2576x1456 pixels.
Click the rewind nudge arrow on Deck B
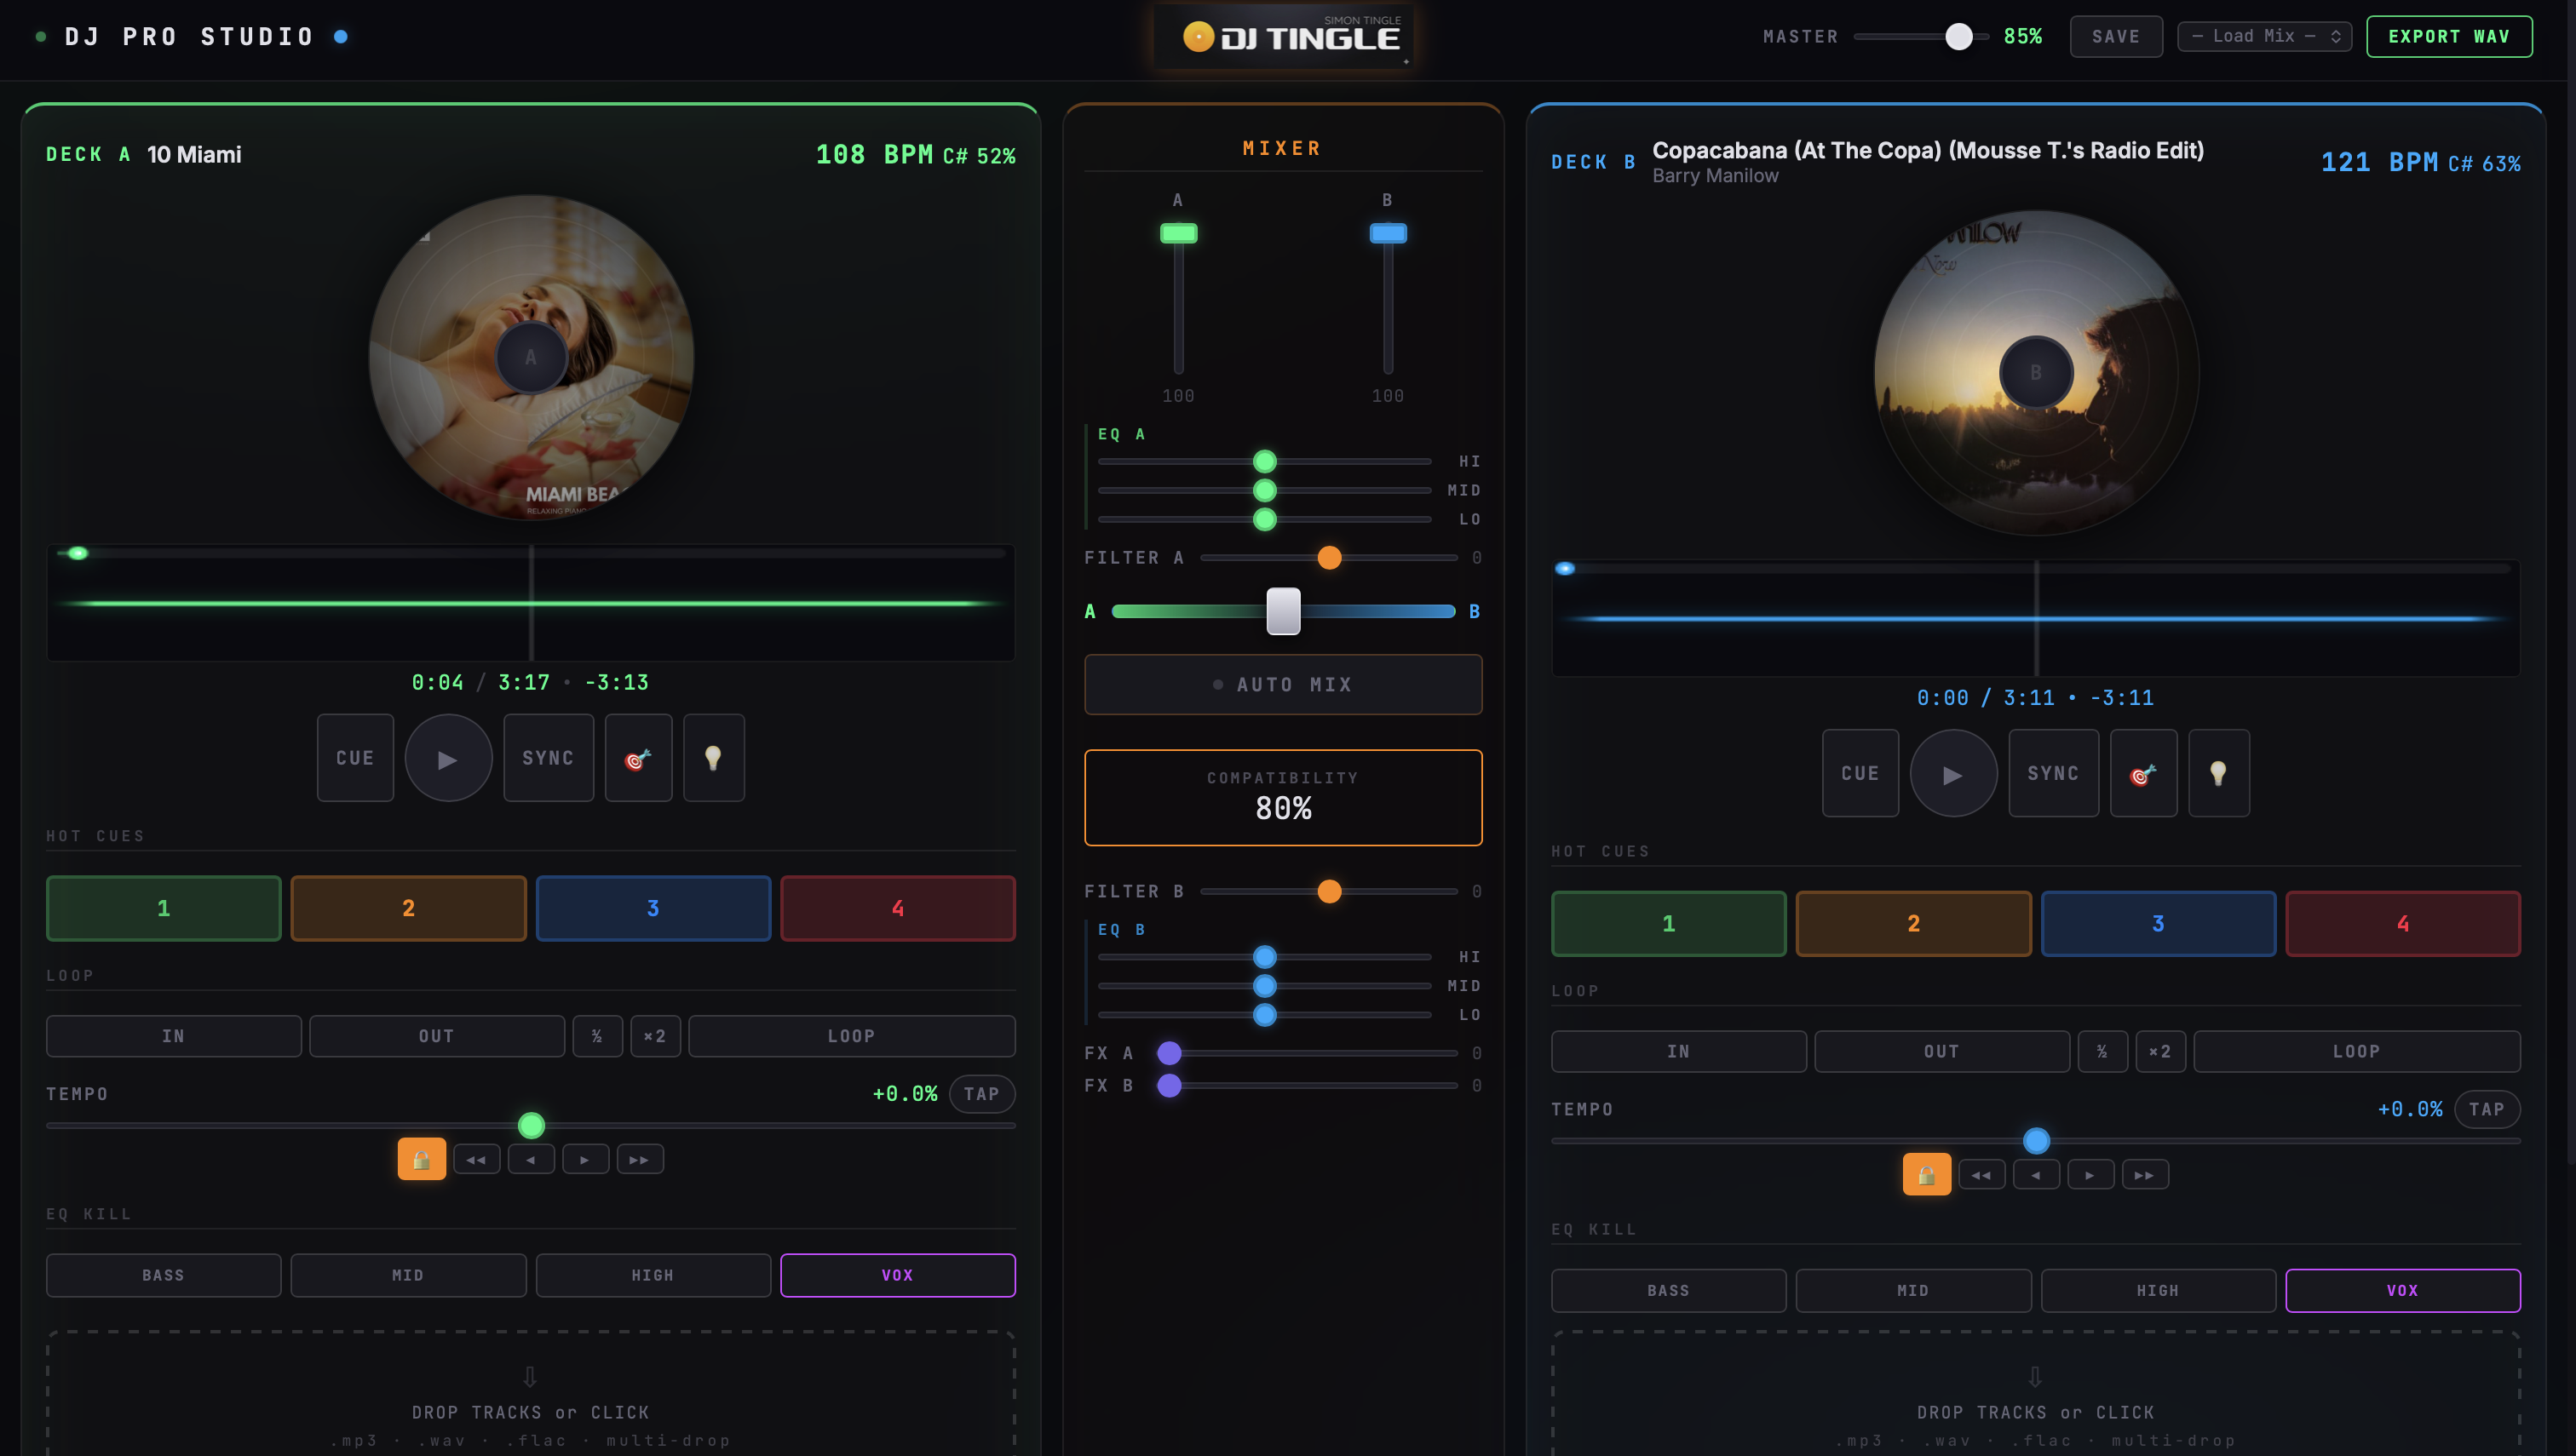coord(1981,1174)
